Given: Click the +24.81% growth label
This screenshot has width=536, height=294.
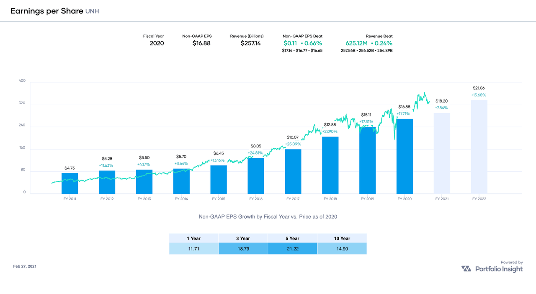Looking at the screenshot, I should point(256,153).
